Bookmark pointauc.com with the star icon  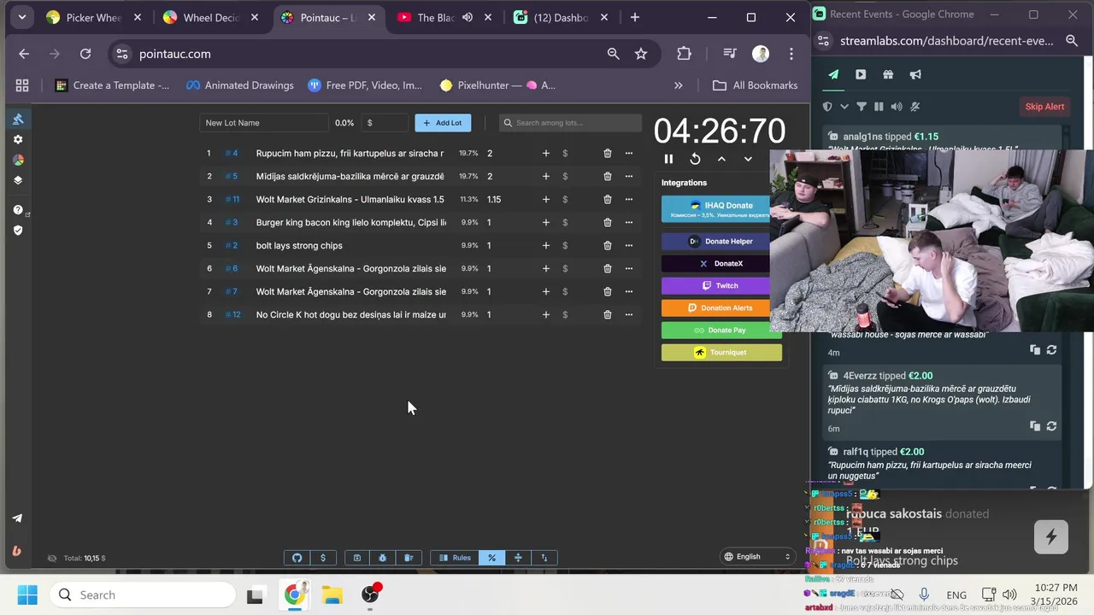(641, 54)
